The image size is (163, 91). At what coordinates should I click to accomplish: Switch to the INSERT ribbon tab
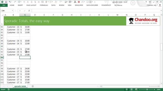pyautogui.click(x=20, y=5)
